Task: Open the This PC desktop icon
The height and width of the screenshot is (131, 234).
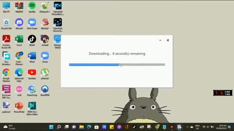Action: [x=6, y=7]
